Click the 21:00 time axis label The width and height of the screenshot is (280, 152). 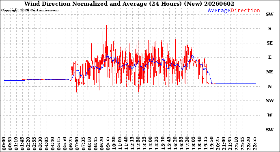point(224,144)
